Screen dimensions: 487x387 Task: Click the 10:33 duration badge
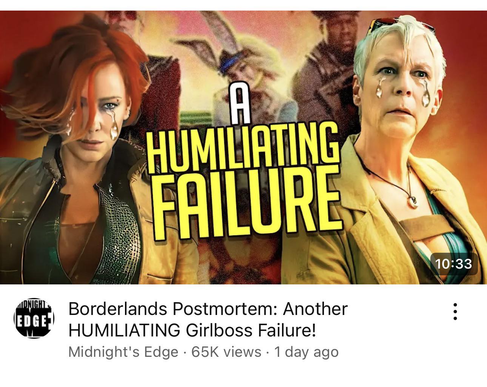coord(453,263)
